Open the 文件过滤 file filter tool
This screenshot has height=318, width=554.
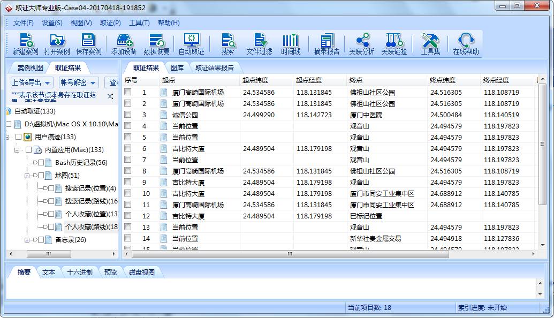259,44
